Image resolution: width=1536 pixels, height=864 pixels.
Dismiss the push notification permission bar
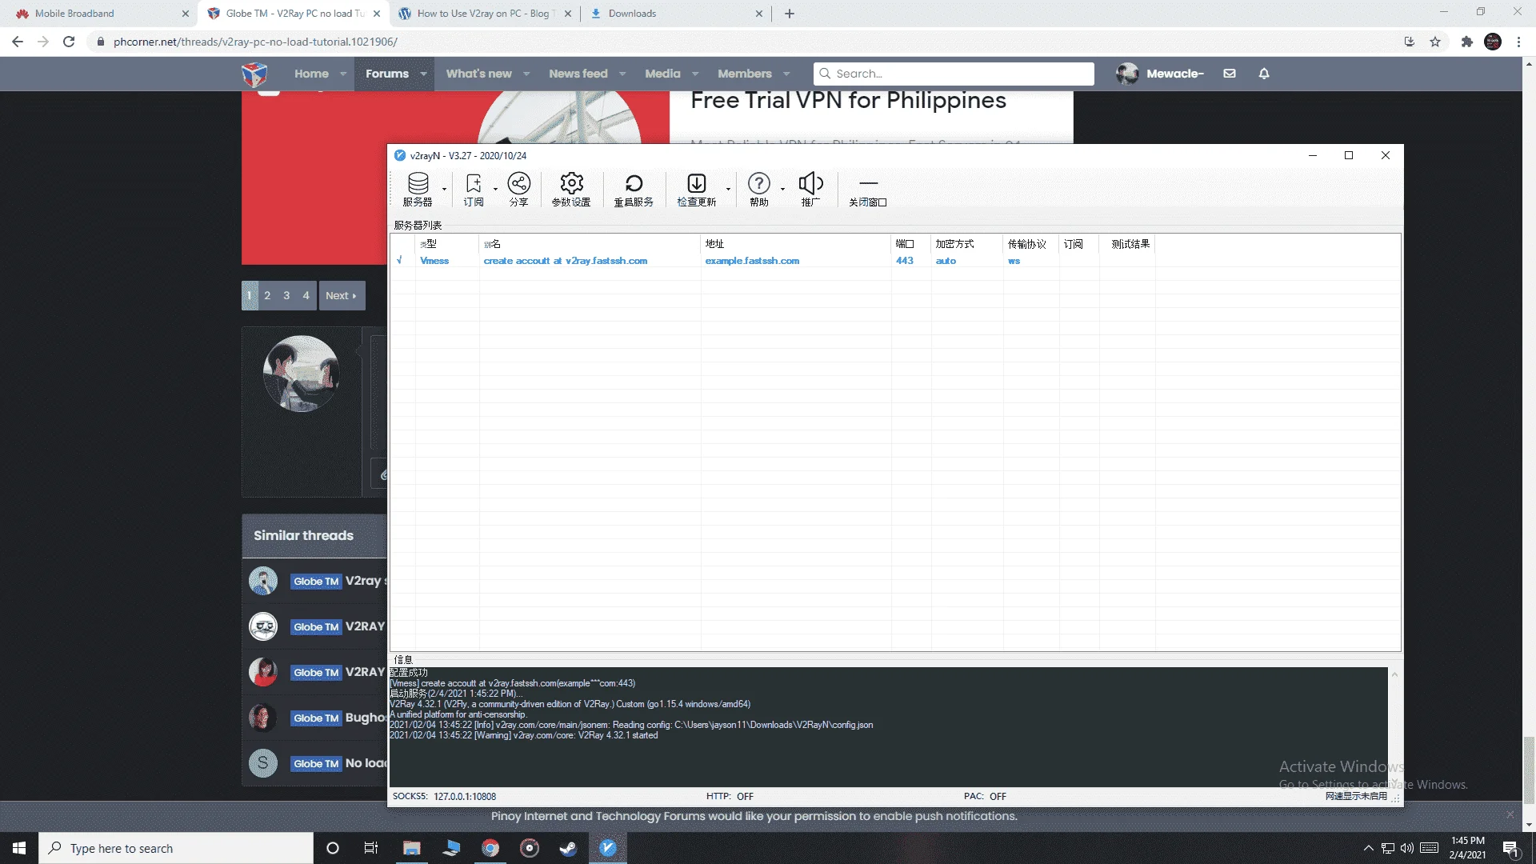point(1510,814)
